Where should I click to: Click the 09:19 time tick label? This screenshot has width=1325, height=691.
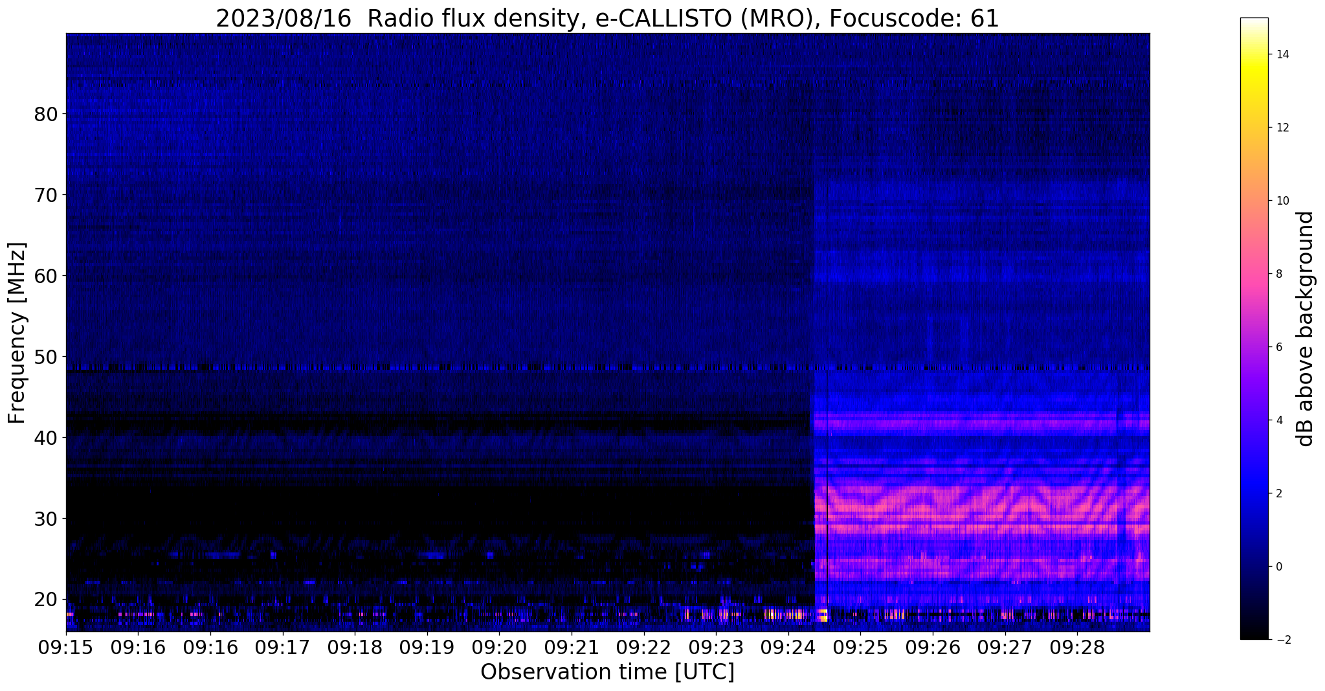pos(427,648)
